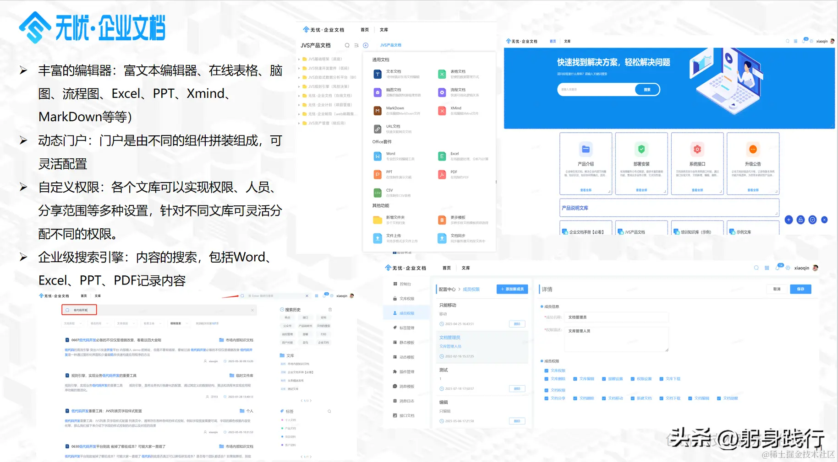
Task: Toggle the 文库下载 permission checkbox
Action: (661, 379)
